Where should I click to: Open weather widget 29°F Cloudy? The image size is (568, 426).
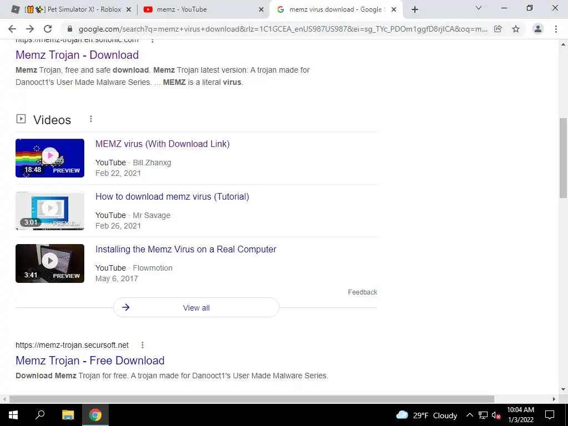click(x=427, y=415)
